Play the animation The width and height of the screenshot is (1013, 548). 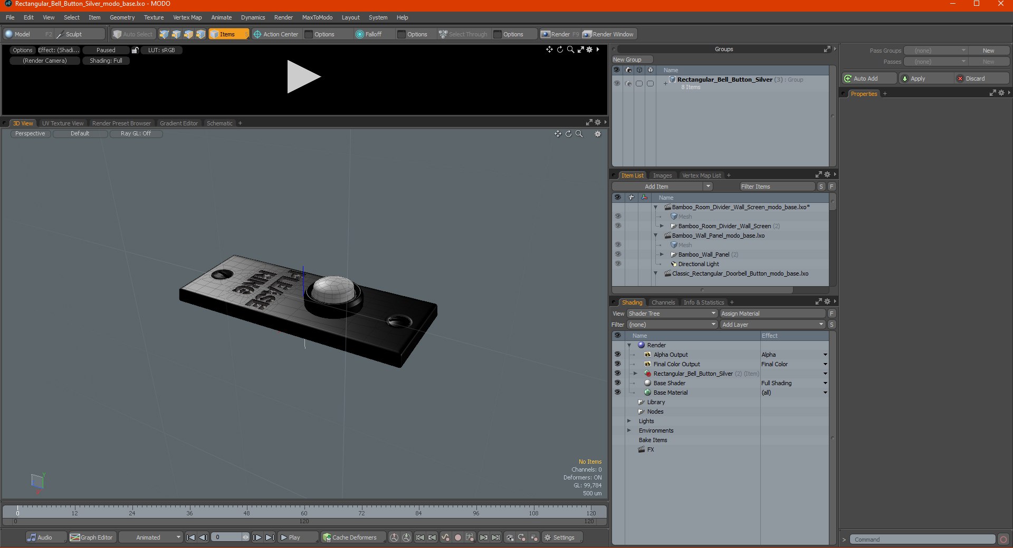[x=298, y=537]
